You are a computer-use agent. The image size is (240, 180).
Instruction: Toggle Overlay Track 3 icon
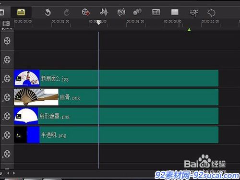(7, 97)
